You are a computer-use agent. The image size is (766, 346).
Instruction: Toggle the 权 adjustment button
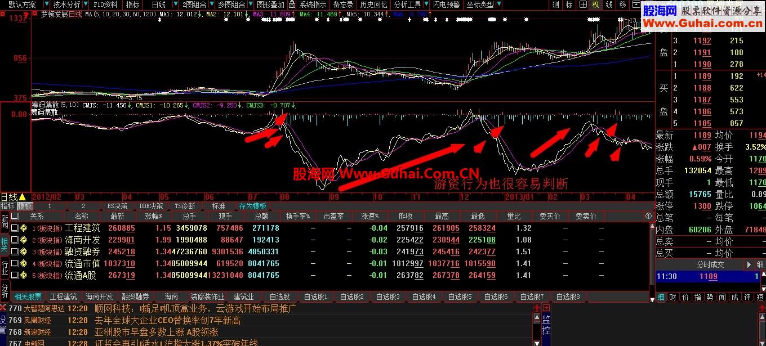(x=595, y=5)
